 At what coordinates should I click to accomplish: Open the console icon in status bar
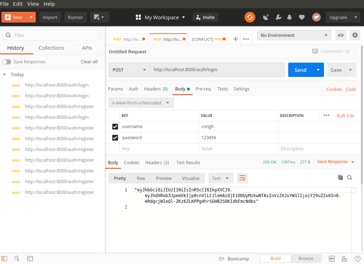click(x=30, y=258)
